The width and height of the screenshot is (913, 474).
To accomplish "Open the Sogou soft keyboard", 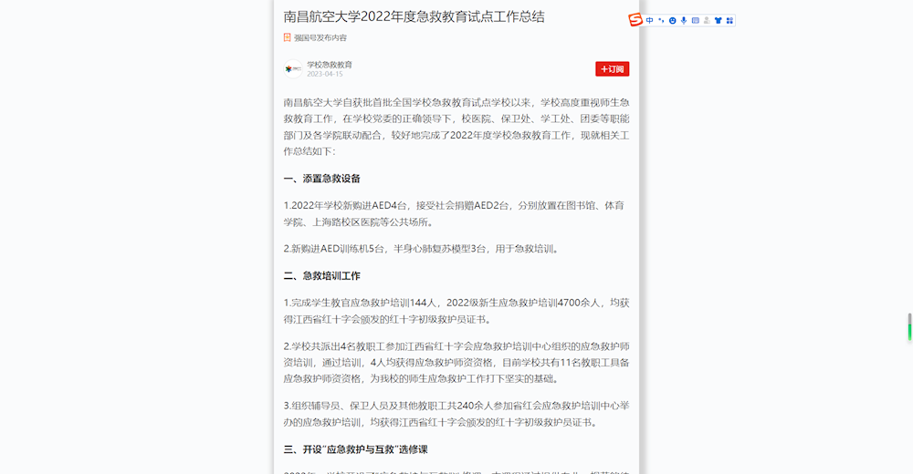I will tap(695, 20).
